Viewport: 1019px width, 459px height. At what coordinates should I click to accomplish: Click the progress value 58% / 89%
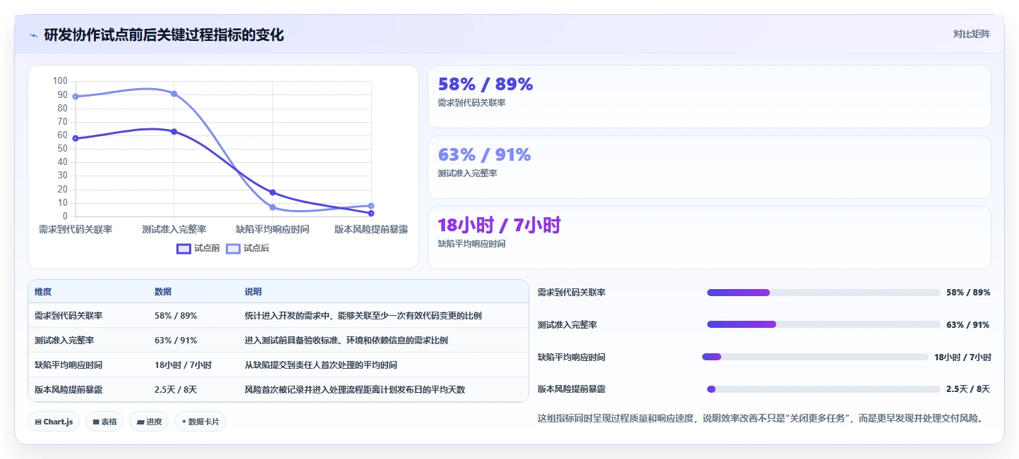point(968,293)
